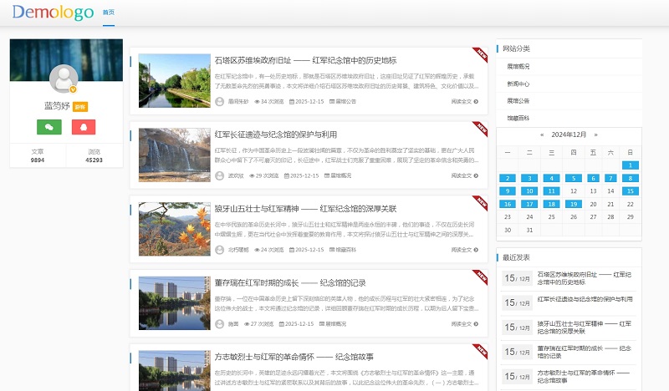Click the author avatar icon in 红军长征遗迹 post

[x=219, y=175]
